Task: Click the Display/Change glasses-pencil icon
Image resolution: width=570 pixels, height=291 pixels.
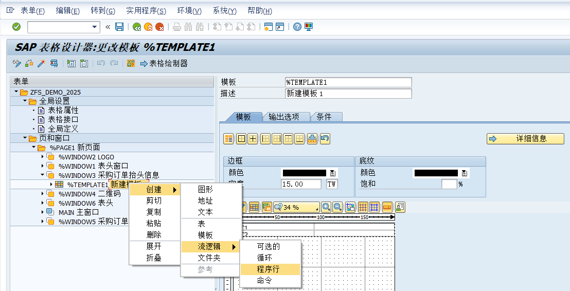Action: (17, 64)
